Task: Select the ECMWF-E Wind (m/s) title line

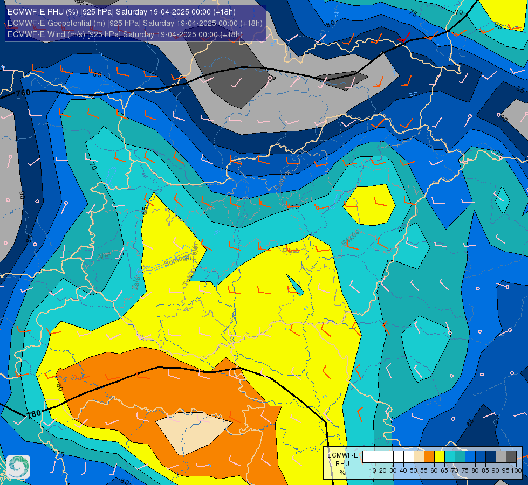Action: pos(125,34)
